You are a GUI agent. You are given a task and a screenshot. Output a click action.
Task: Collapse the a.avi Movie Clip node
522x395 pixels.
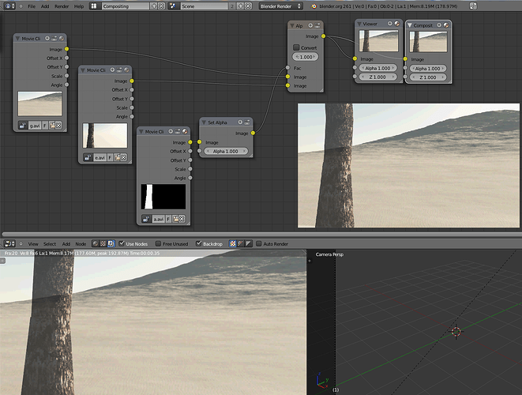pos(141,132)
